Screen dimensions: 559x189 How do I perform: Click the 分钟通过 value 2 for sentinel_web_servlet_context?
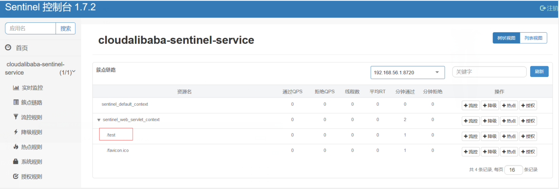click(x=405, y=119)
